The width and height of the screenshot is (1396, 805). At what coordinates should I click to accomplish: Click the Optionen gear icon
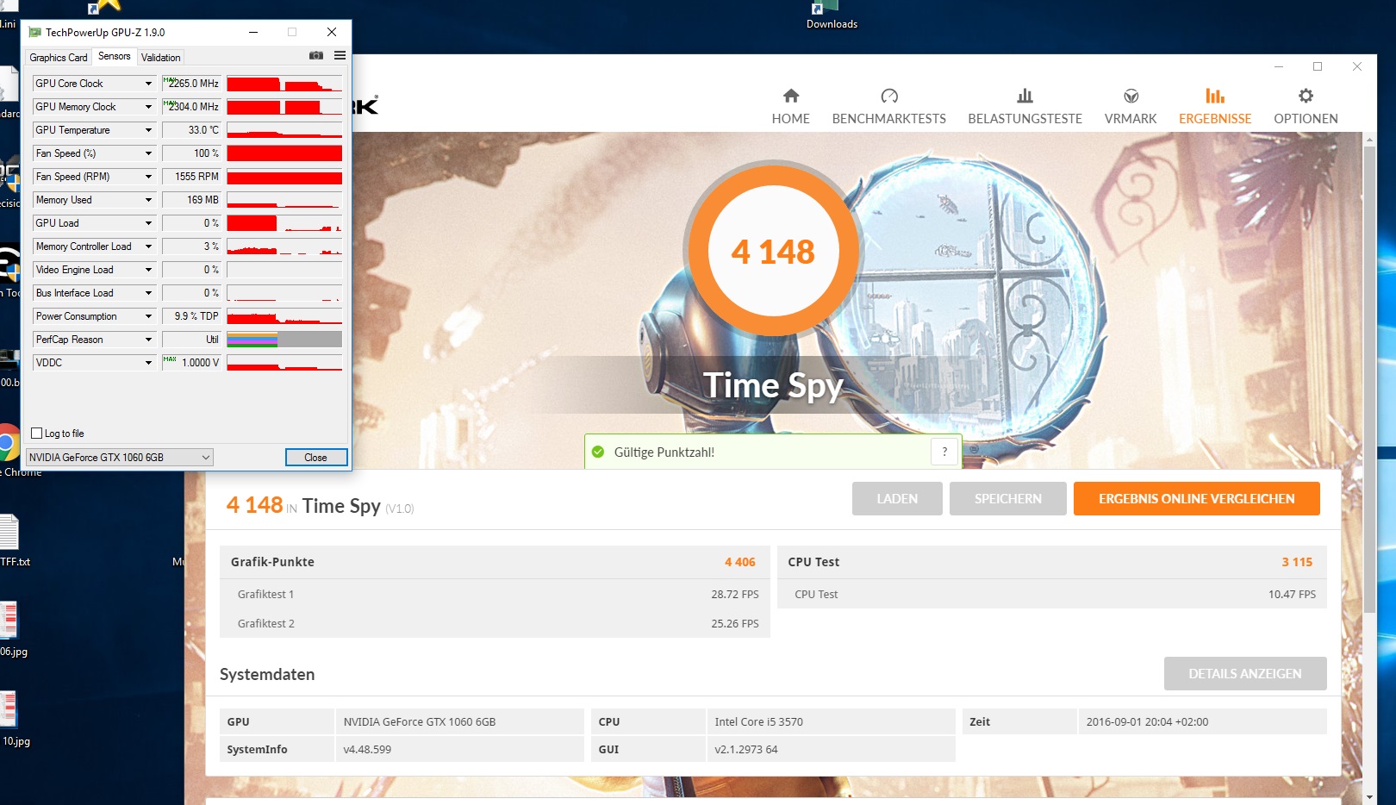click(1306, 96)
